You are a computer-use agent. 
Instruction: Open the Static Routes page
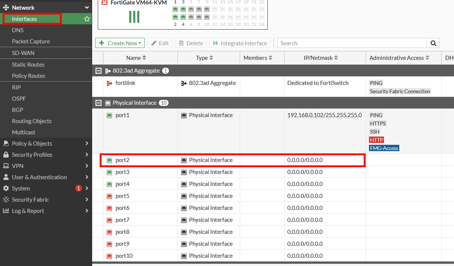(28, 65)
